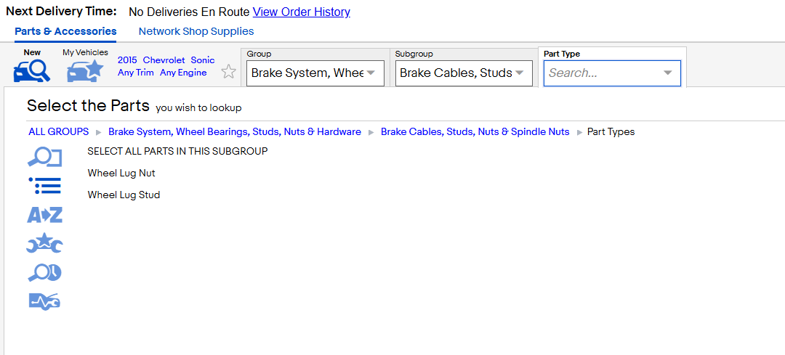Select the magnifier lookup icon in sidebar
The image size is (785, 355).
[x=44, y=158]
